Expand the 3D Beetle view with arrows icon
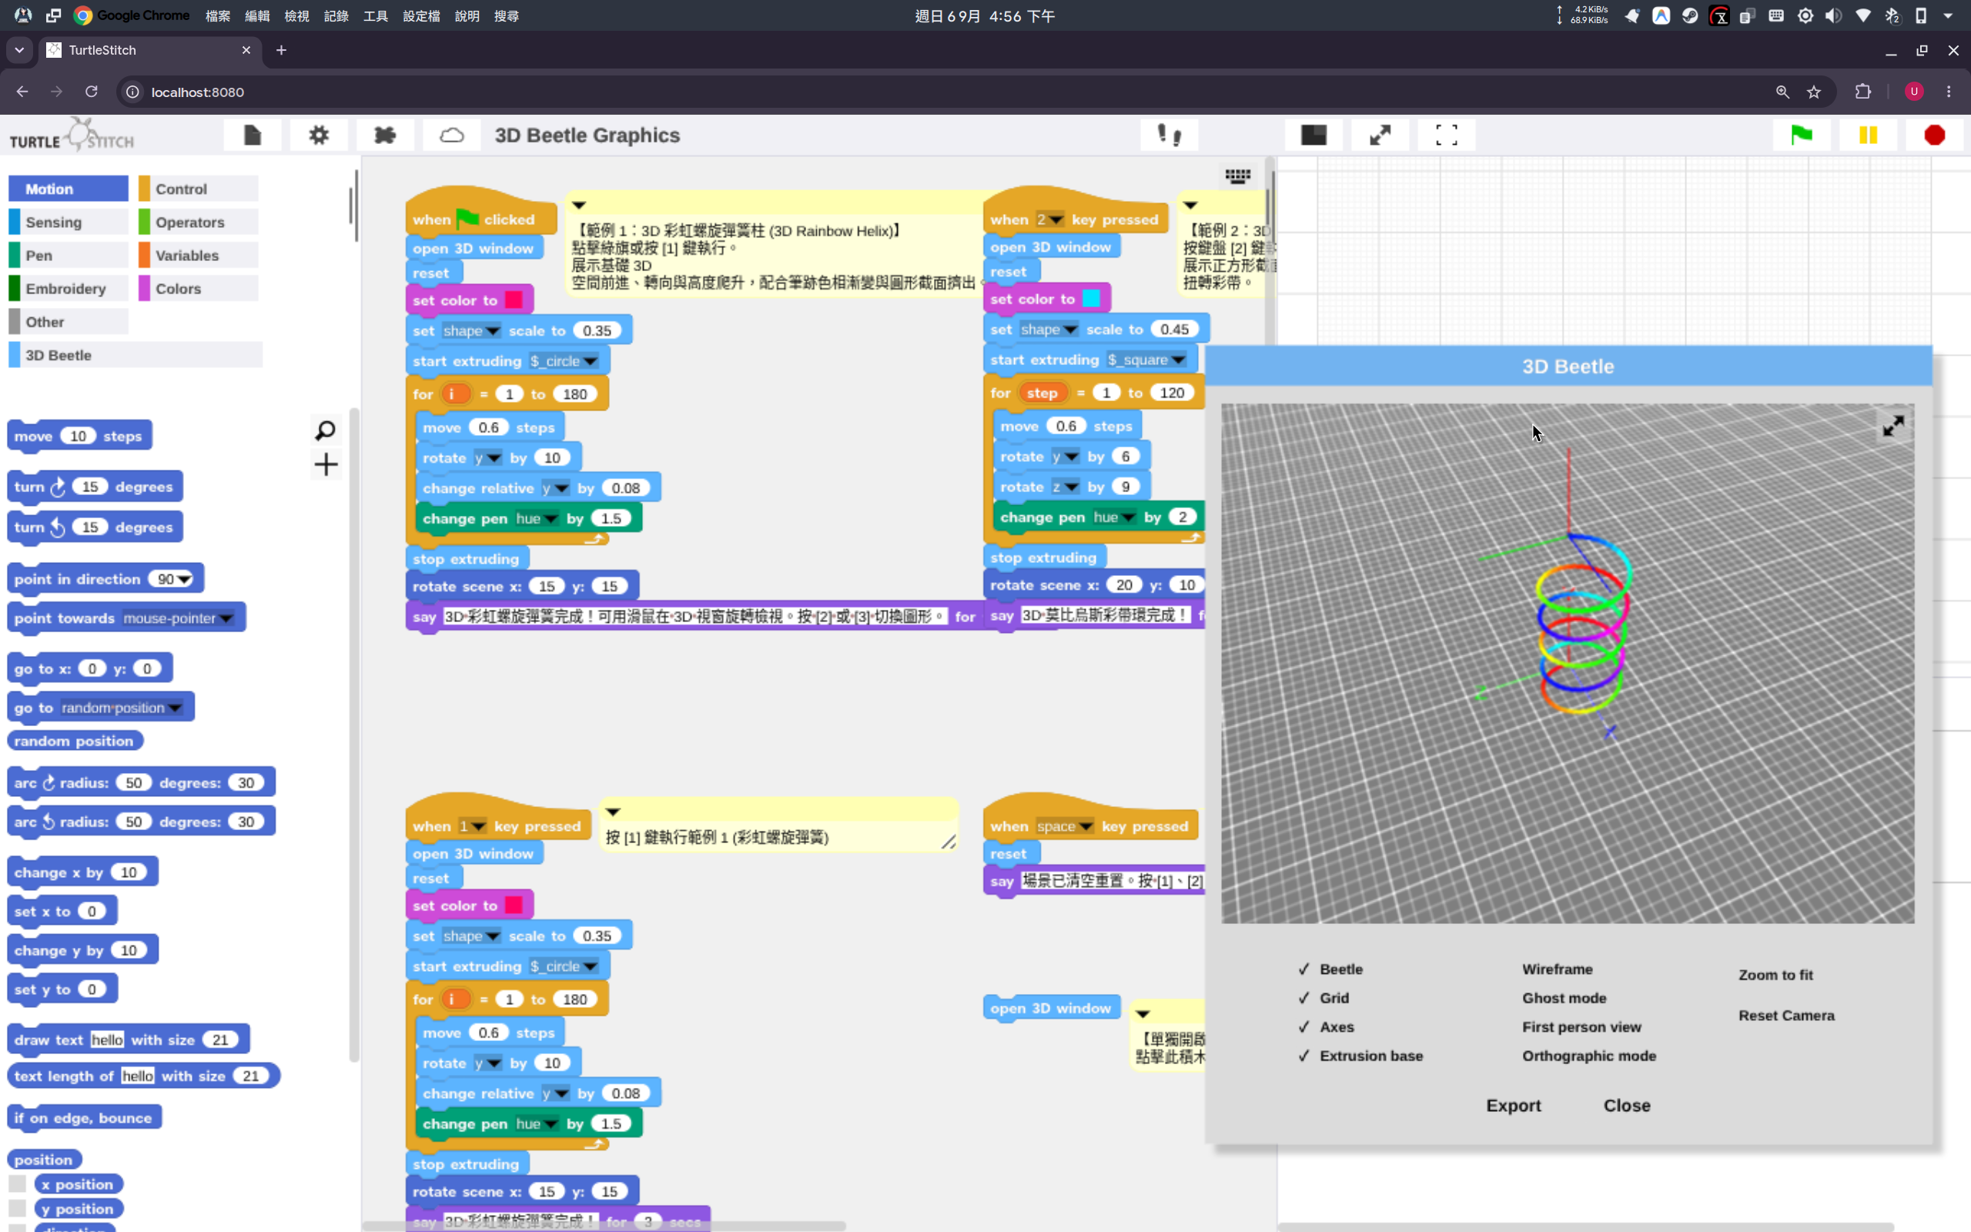The image size is (1971, 1232). [x=1892, y=425]
